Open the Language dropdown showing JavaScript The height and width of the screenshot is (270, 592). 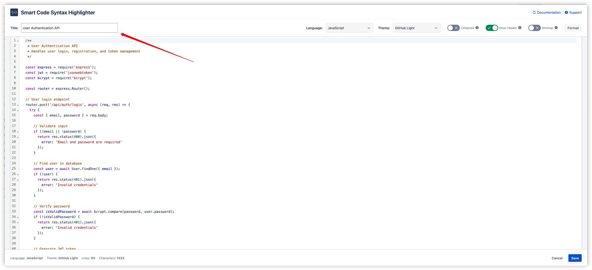(x=349, y=28)
